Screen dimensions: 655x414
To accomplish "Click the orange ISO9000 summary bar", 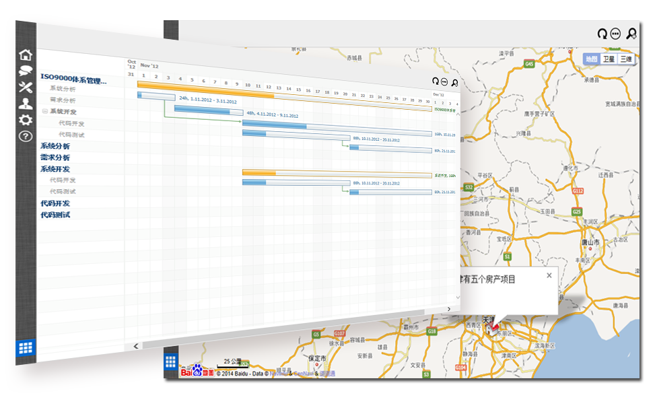I will click(x=285, y=96).
